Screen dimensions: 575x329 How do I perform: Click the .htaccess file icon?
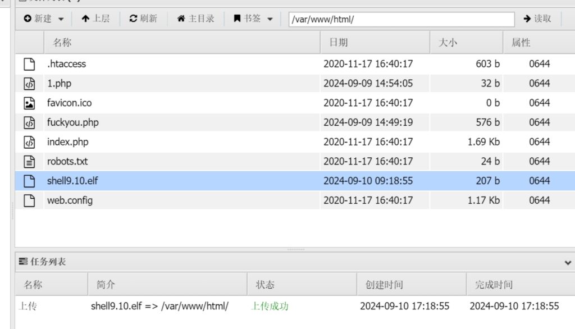29,64
